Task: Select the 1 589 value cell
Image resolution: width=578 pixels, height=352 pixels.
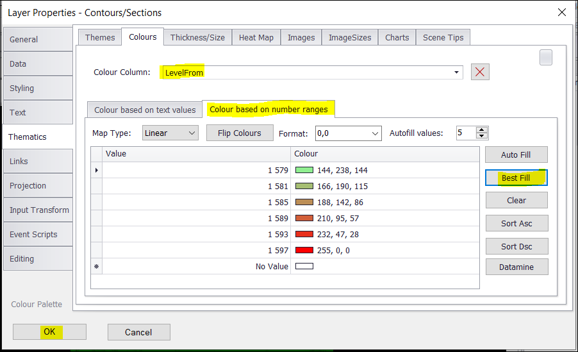Action: tap(196, 219)
